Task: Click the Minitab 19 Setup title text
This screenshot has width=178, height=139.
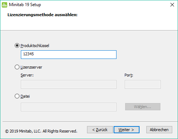Action: 25,5
